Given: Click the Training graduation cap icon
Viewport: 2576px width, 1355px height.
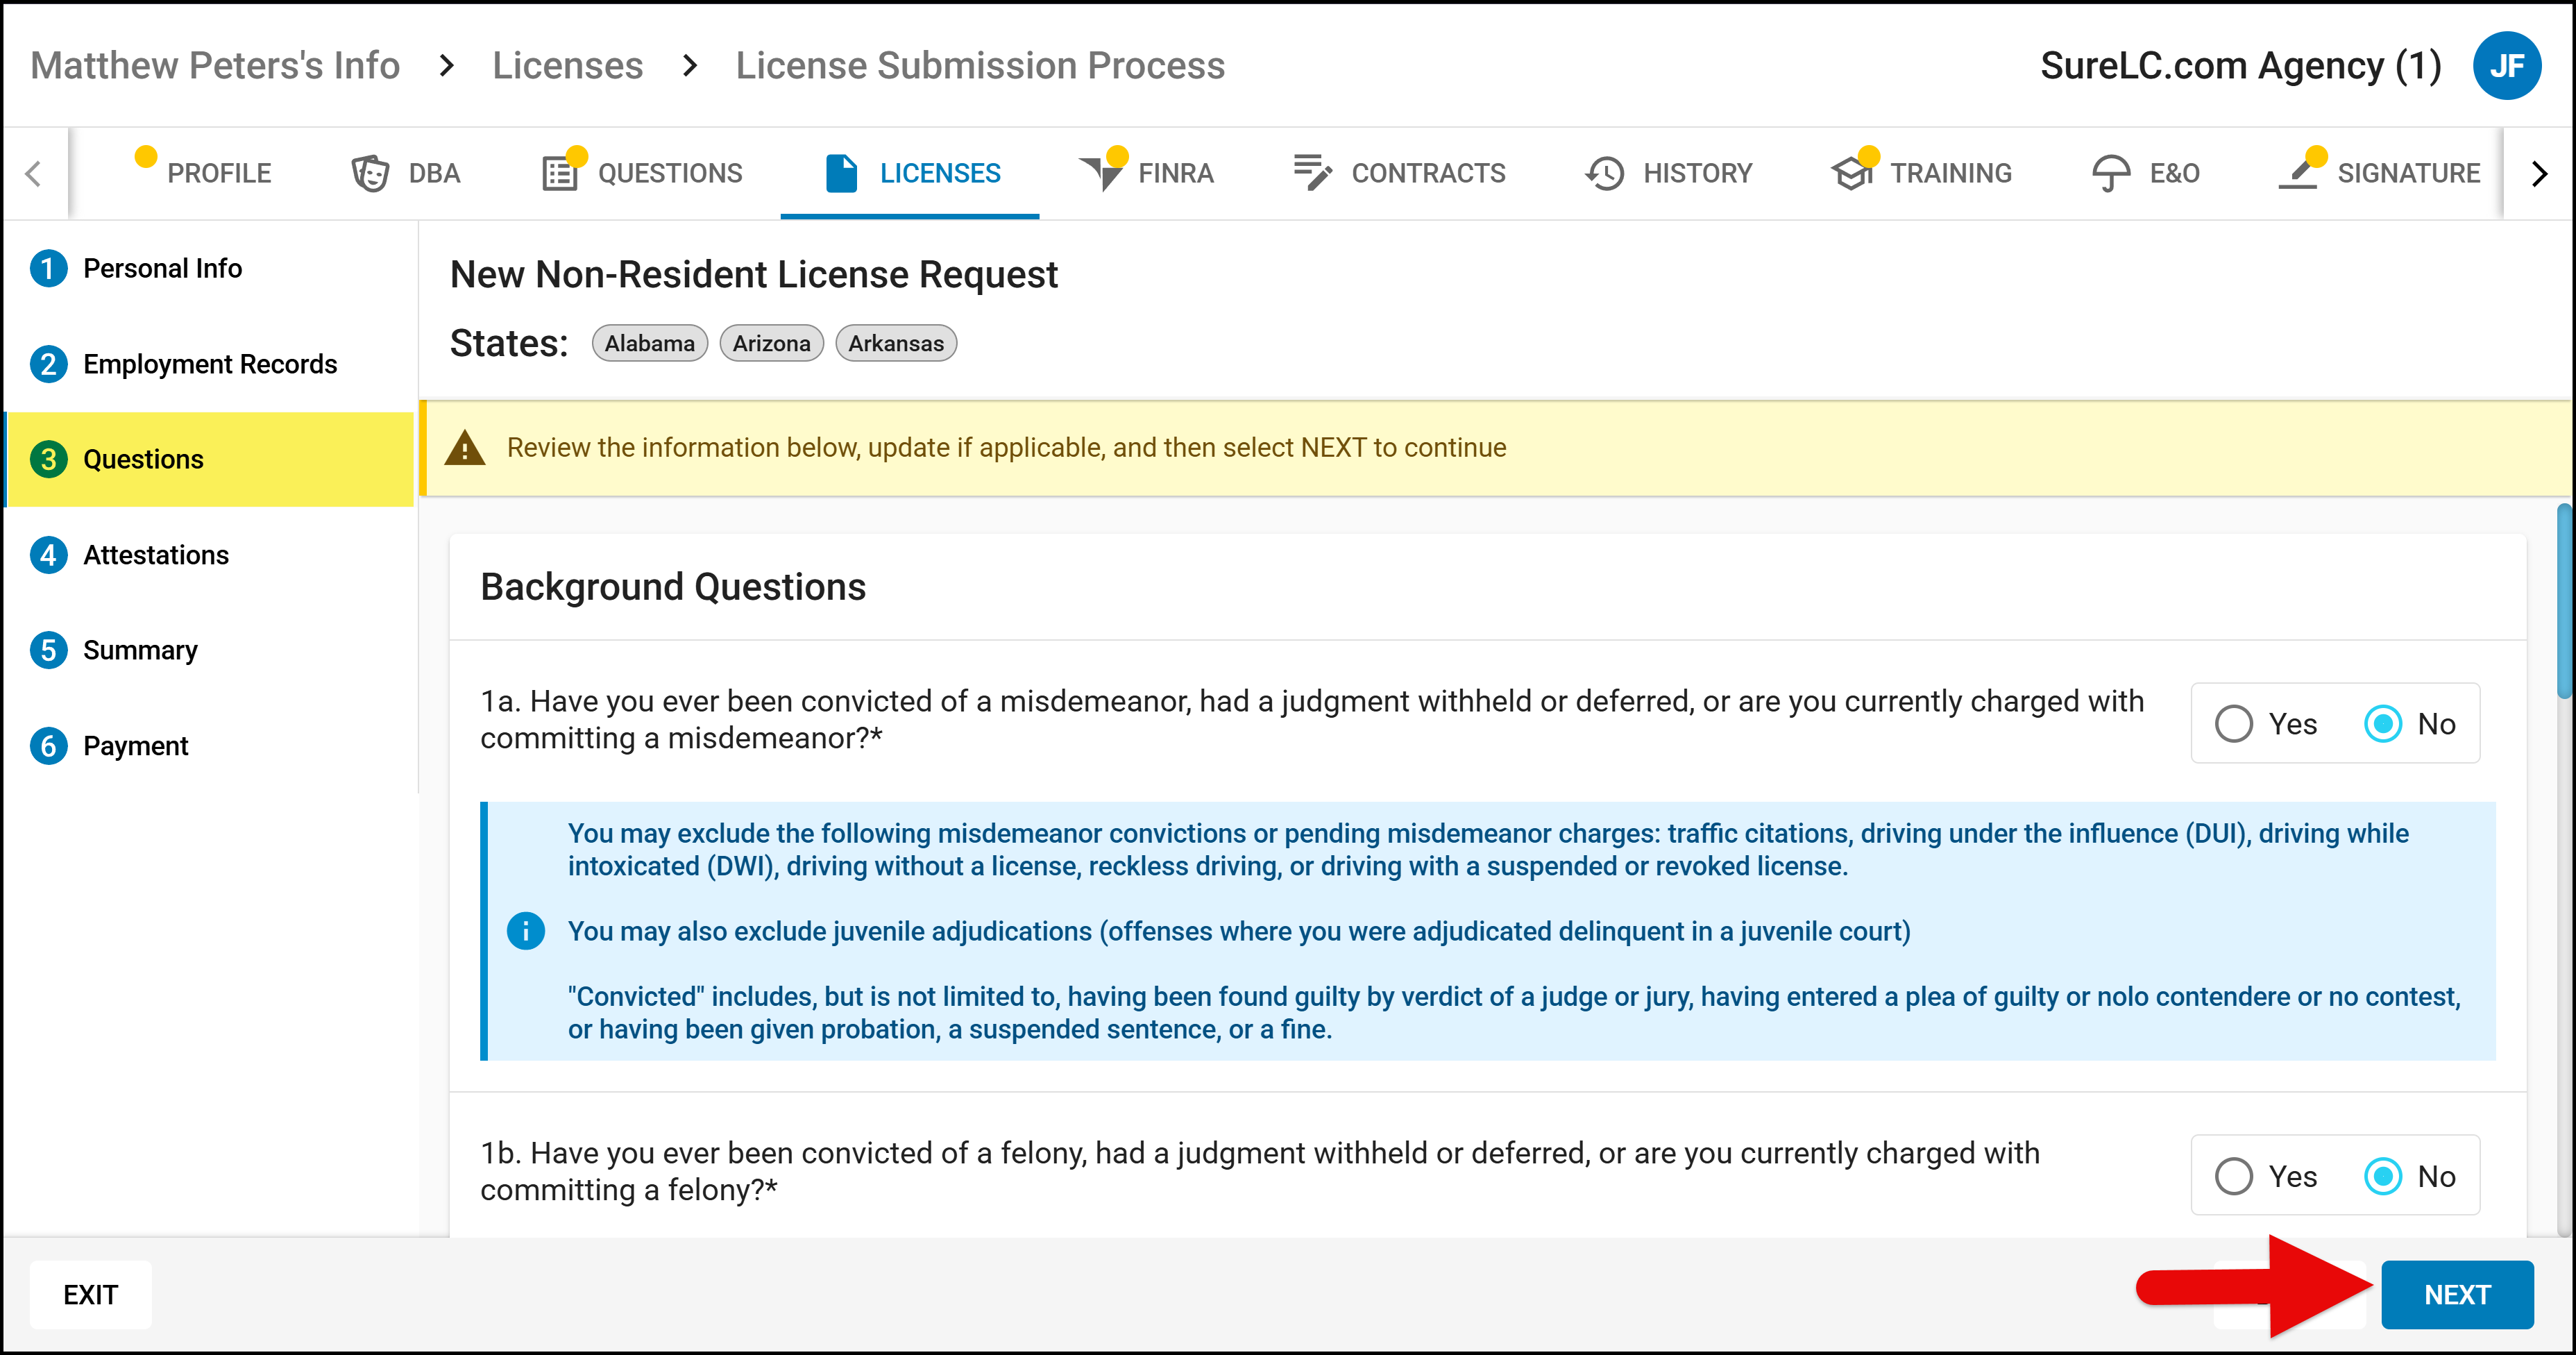Looking at the screenshot, I should pos(1852,173).
